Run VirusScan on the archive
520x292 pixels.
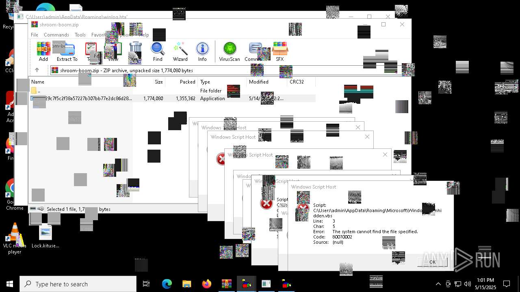(230, 52)
